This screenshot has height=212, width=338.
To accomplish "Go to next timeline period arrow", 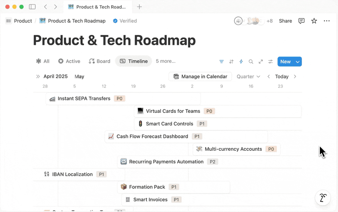I will coord(295,77).
